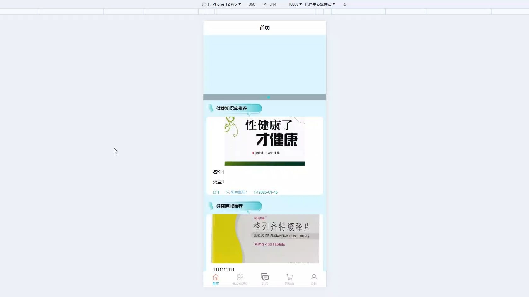Open the 论坛 forum tab icon

(x=265, y=277)
